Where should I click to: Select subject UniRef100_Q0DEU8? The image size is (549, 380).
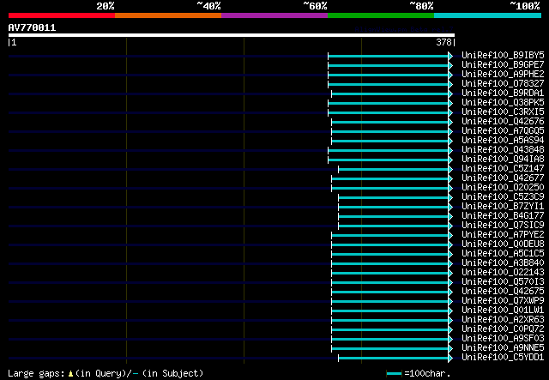[x=503, y=244]
